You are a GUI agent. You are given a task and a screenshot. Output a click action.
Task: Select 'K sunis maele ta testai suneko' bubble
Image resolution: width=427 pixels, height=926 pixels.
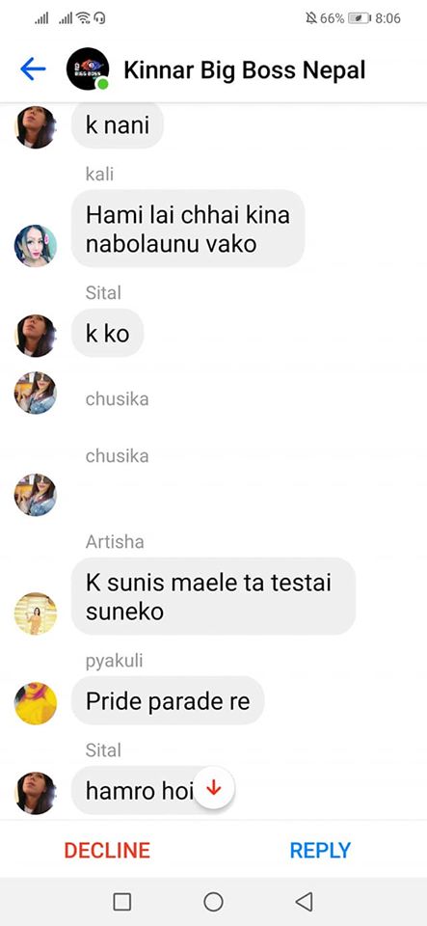click(x=214, y=596)
